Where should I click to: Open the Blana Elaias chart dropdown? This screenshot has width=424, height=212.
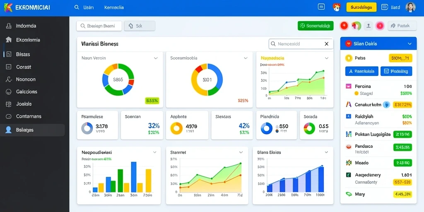[327, 152]
